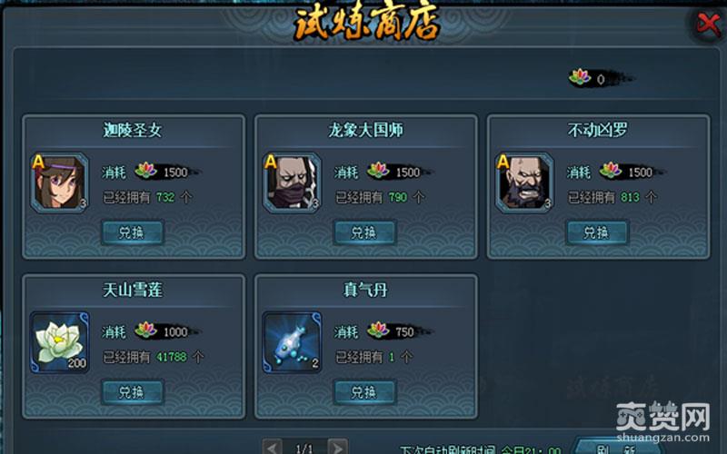This screenshot has height=454, width=727.
Task: Click the lotus currency icon showing balance 0
Action: (580, 77)
